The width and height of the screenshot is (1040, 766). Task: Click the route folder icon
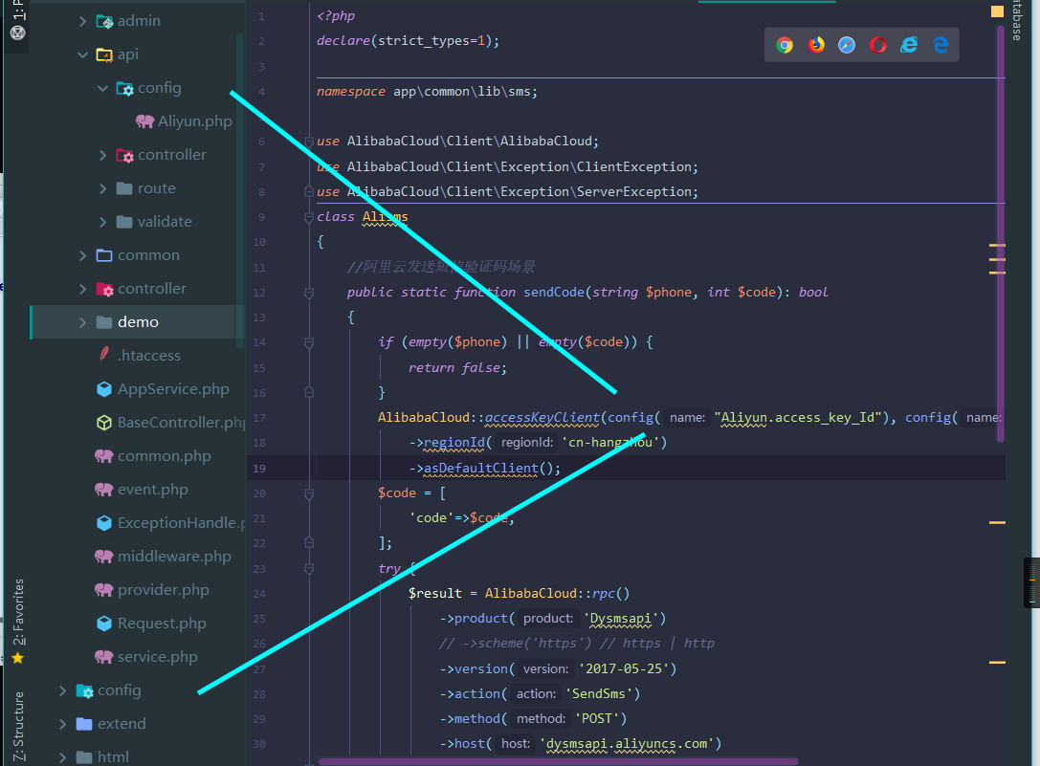tap(124, 188)
